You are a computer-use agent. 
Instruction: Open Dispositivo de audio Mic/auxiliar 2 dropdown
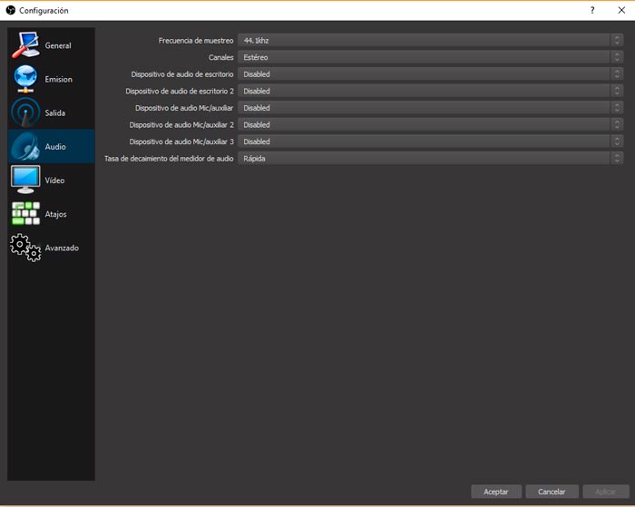430,125
